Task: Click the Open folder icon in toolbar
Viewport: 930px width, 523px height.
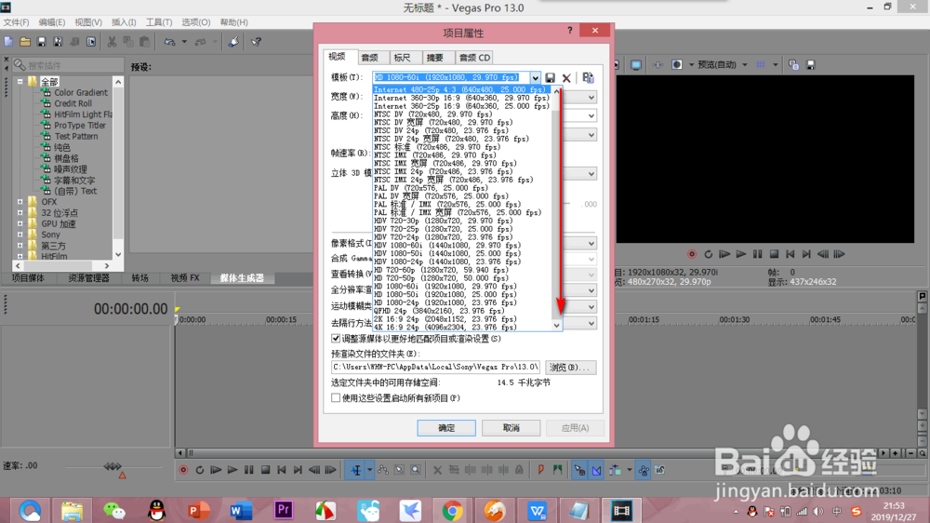Action: (x=25, y=42)
